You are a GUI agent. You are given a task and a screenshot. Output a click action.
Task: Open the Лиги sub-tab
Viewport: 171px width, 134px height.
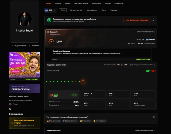point(104,10)
